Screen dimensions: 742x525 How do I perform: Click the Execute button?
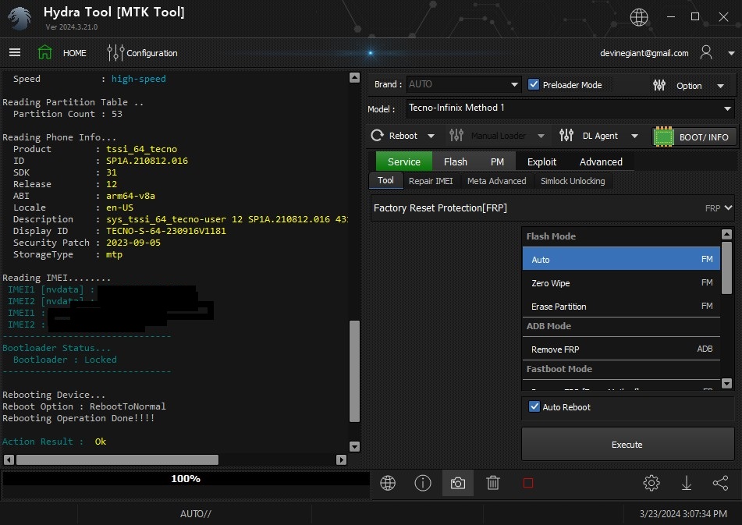pos(627,444)
